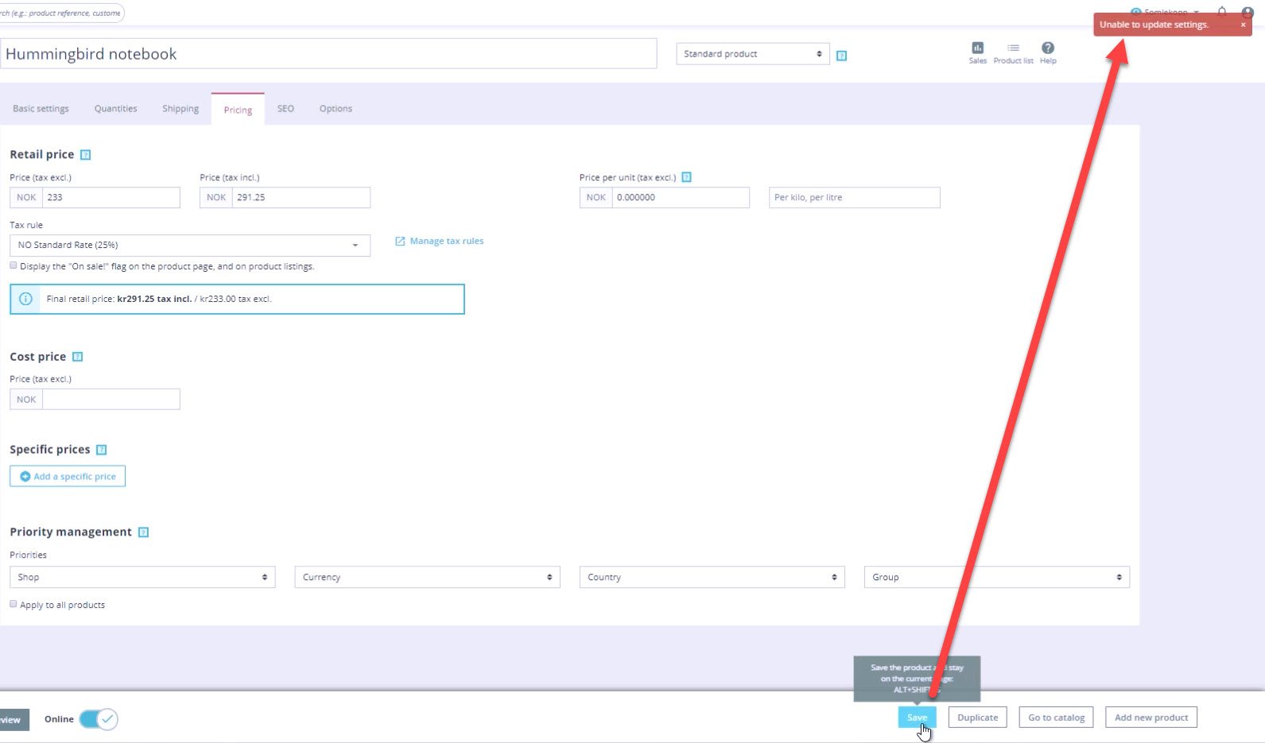Open the notifications bell
This screenshot has height=743, width=1265.
[x=1222, y=12]
